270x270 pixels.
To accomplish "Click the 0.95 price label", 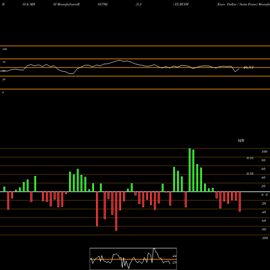I will [250, 158].
